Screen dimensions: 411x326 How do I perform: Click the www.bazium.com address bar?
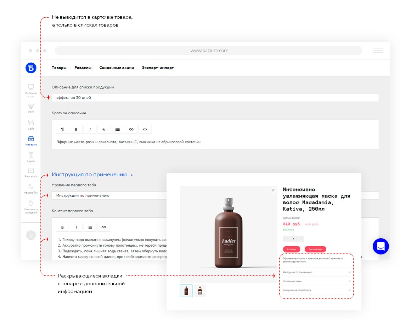click(x=209, y=51)
